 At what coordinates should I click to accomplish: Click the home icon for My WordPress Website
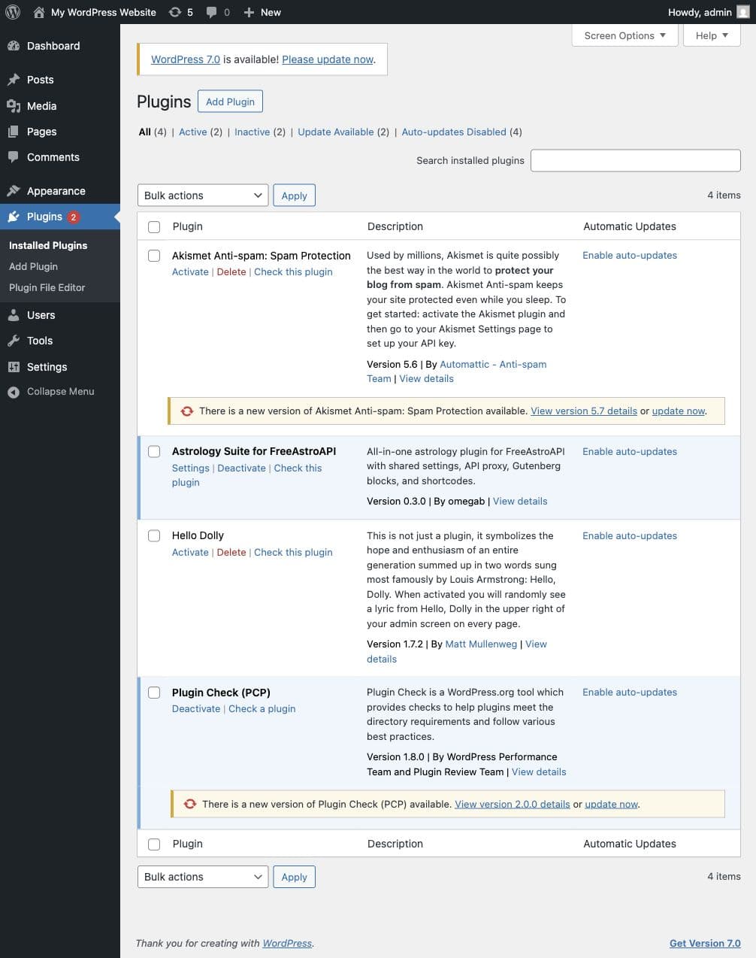point(39,12)
